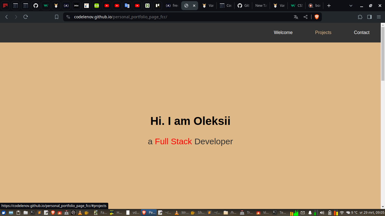Toggle the browser sidebar panel
This screenshot has width=385, height=216.
point(369,17)
